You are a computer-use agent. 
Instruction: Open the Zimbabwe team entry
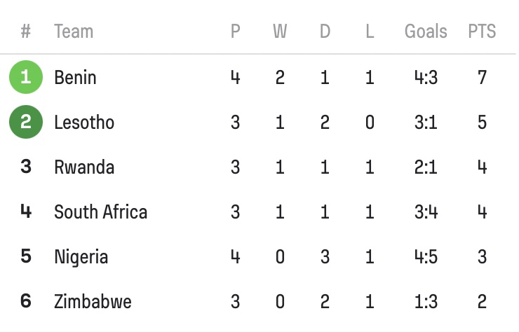coord(93,301)
